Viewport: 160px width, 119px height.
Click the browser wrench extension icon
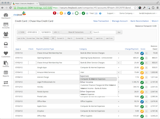click(144, 8)
